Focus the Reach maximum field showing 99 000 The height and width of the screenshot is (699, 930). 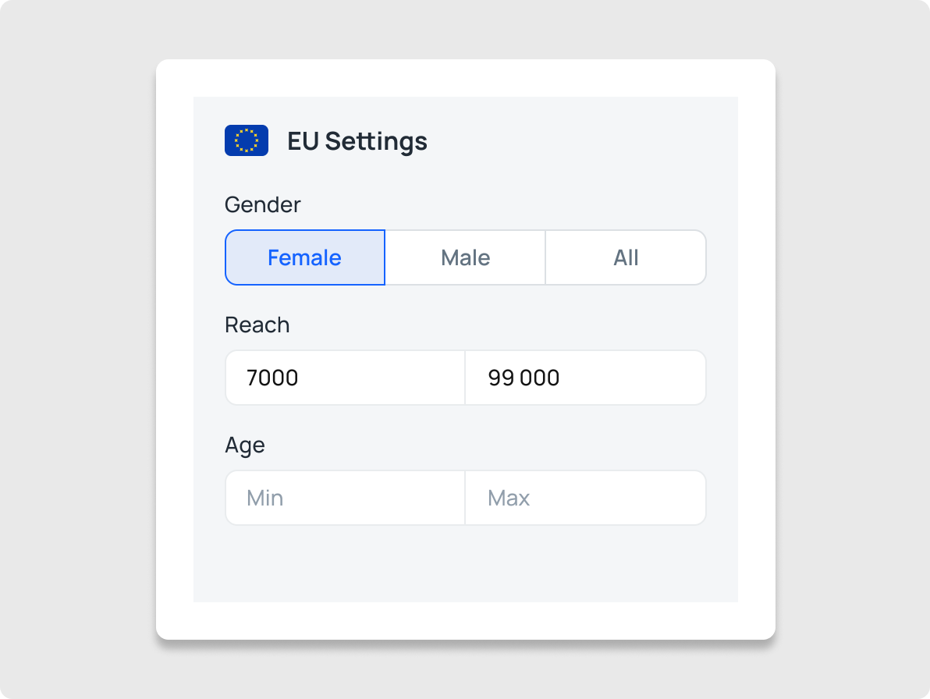[585, 378]
